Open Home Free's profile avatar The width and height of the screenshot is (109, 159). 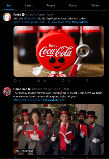click(7, 91)
